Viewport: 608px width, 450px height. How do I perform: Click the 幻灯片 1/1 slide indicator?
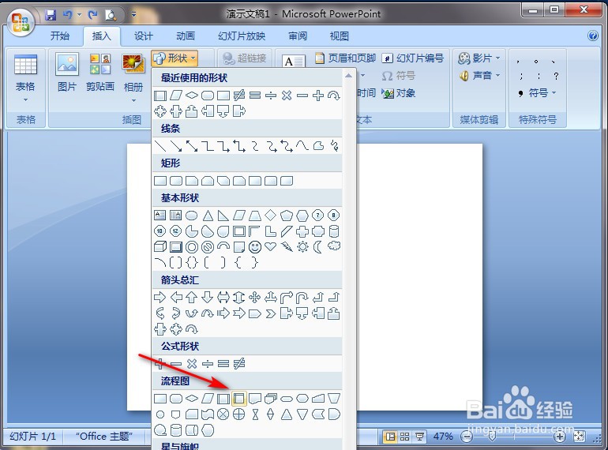(33, 437)
